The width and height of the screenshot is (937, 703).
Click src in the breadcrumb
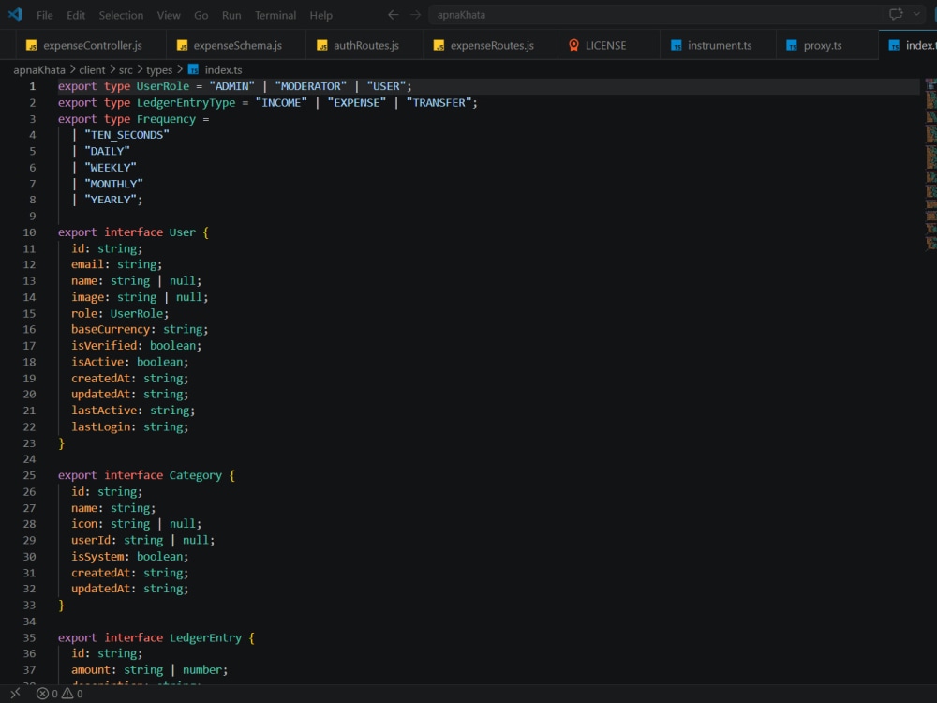(x=126, y=70)
